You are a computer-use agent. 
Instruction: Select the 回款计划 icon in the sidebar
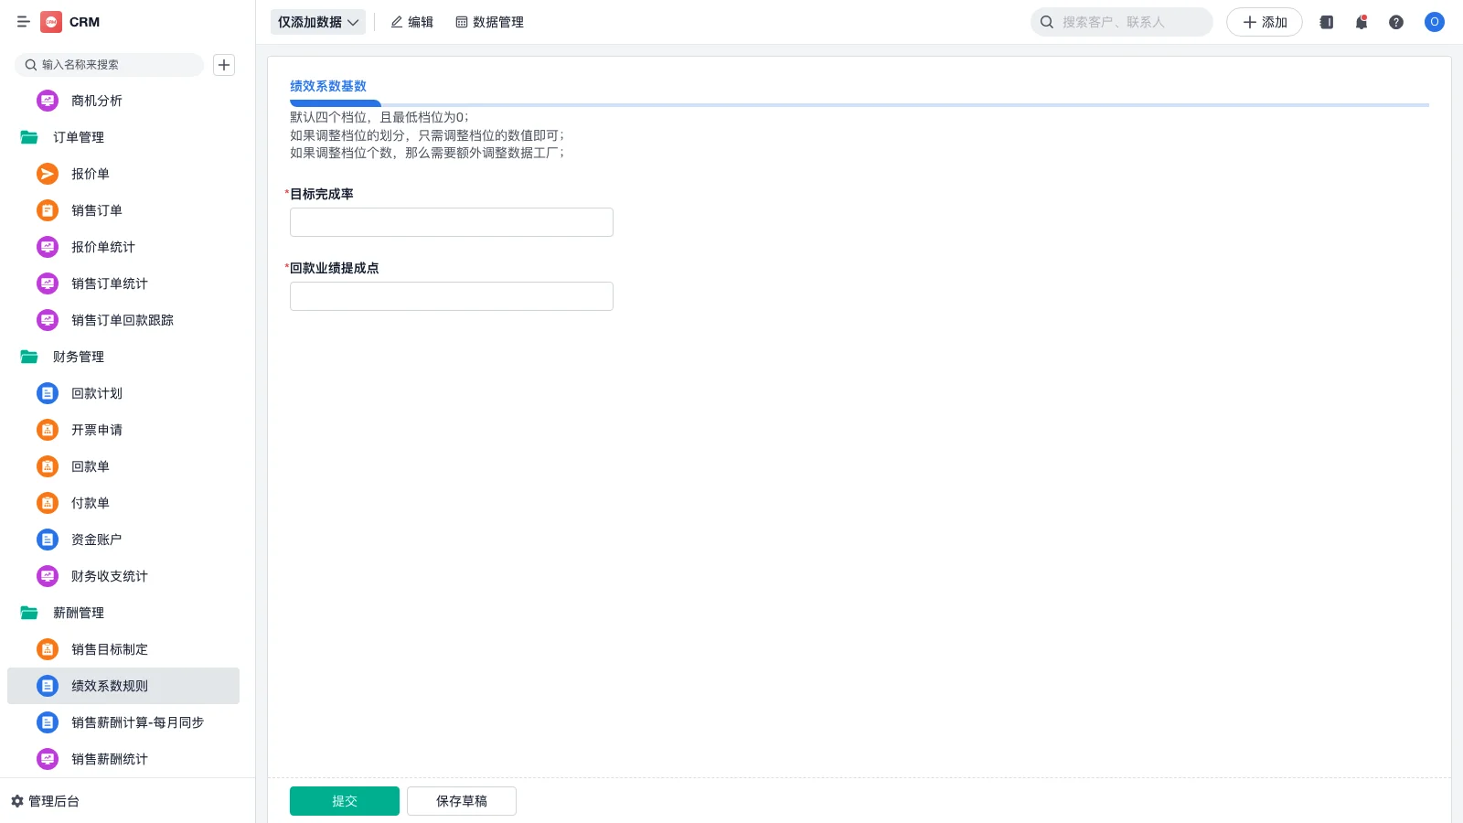47,393
